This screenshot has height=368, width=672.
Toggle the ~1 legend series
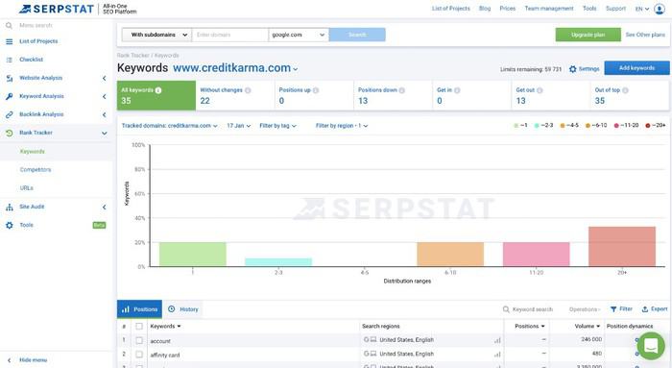(x=520, y=125)
